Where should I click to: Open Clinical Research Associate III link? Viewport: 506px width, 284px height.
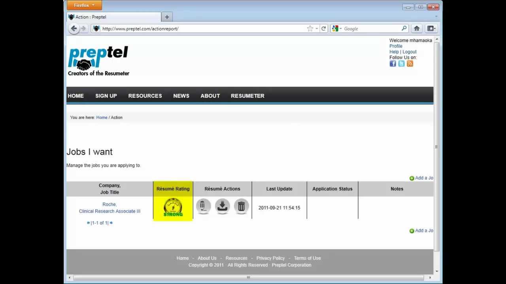click(110, 211)
